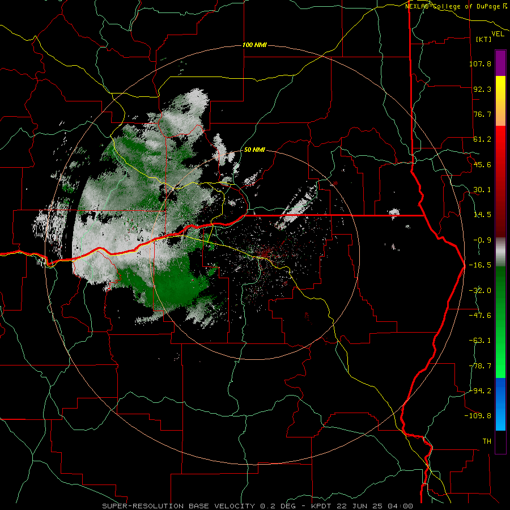The image size is (510, 510).
Task: Select the -109.8 scale value
Action: [x=478, y=416]
